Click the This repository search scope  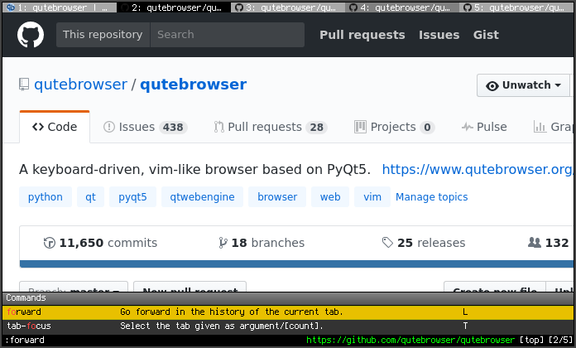pyautogui.click(x=103, y=35)
